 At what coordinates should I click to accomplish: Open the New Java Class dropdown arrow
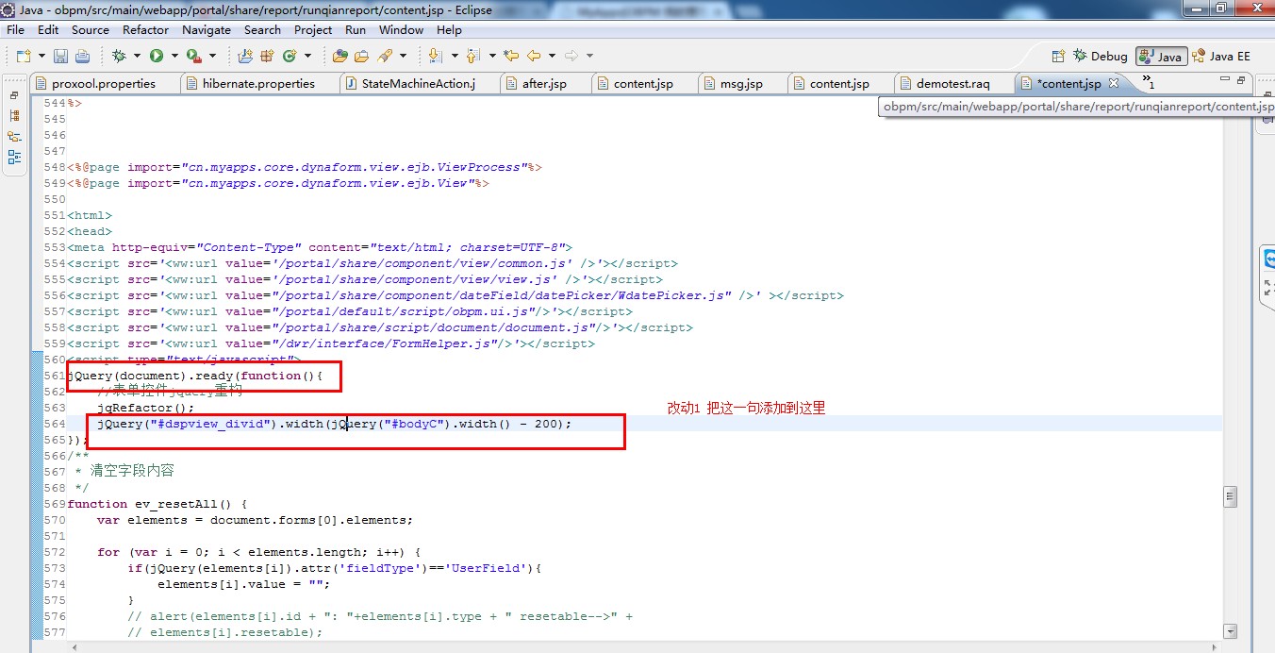pyautogui.click(x=307, y=56)
